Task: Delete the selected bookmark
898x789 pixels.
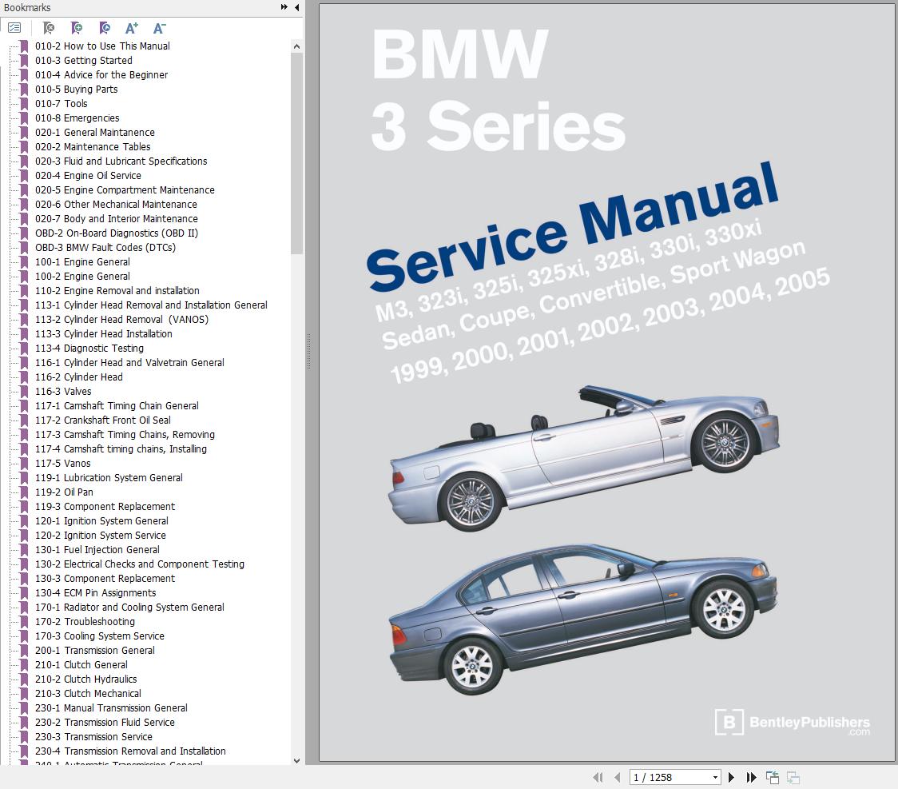Action: coord(49,27)
